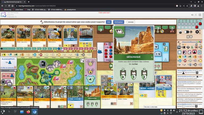This screenshot has height=115, width=204.
Task: Open the hamburger main menu
Action: (200, 15)
